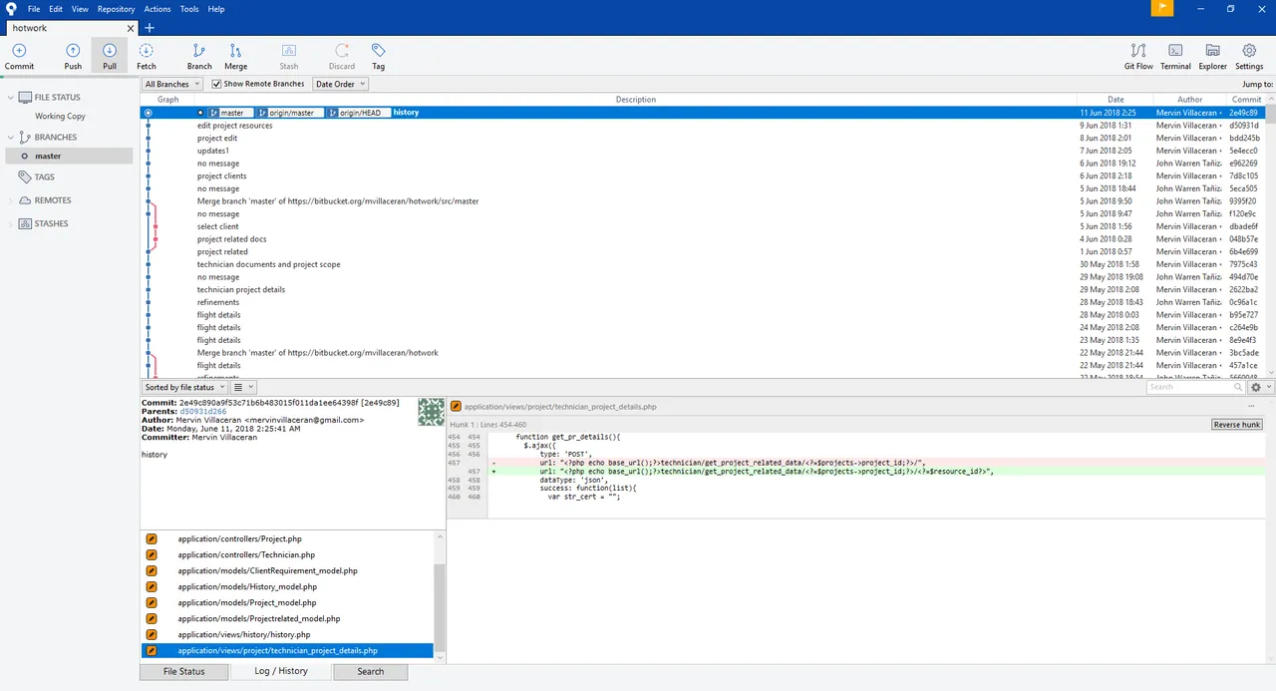The height and width of the screenshot is (691, 1276).
Task: Click modified icon beside History_model.php
Action: 152,586
